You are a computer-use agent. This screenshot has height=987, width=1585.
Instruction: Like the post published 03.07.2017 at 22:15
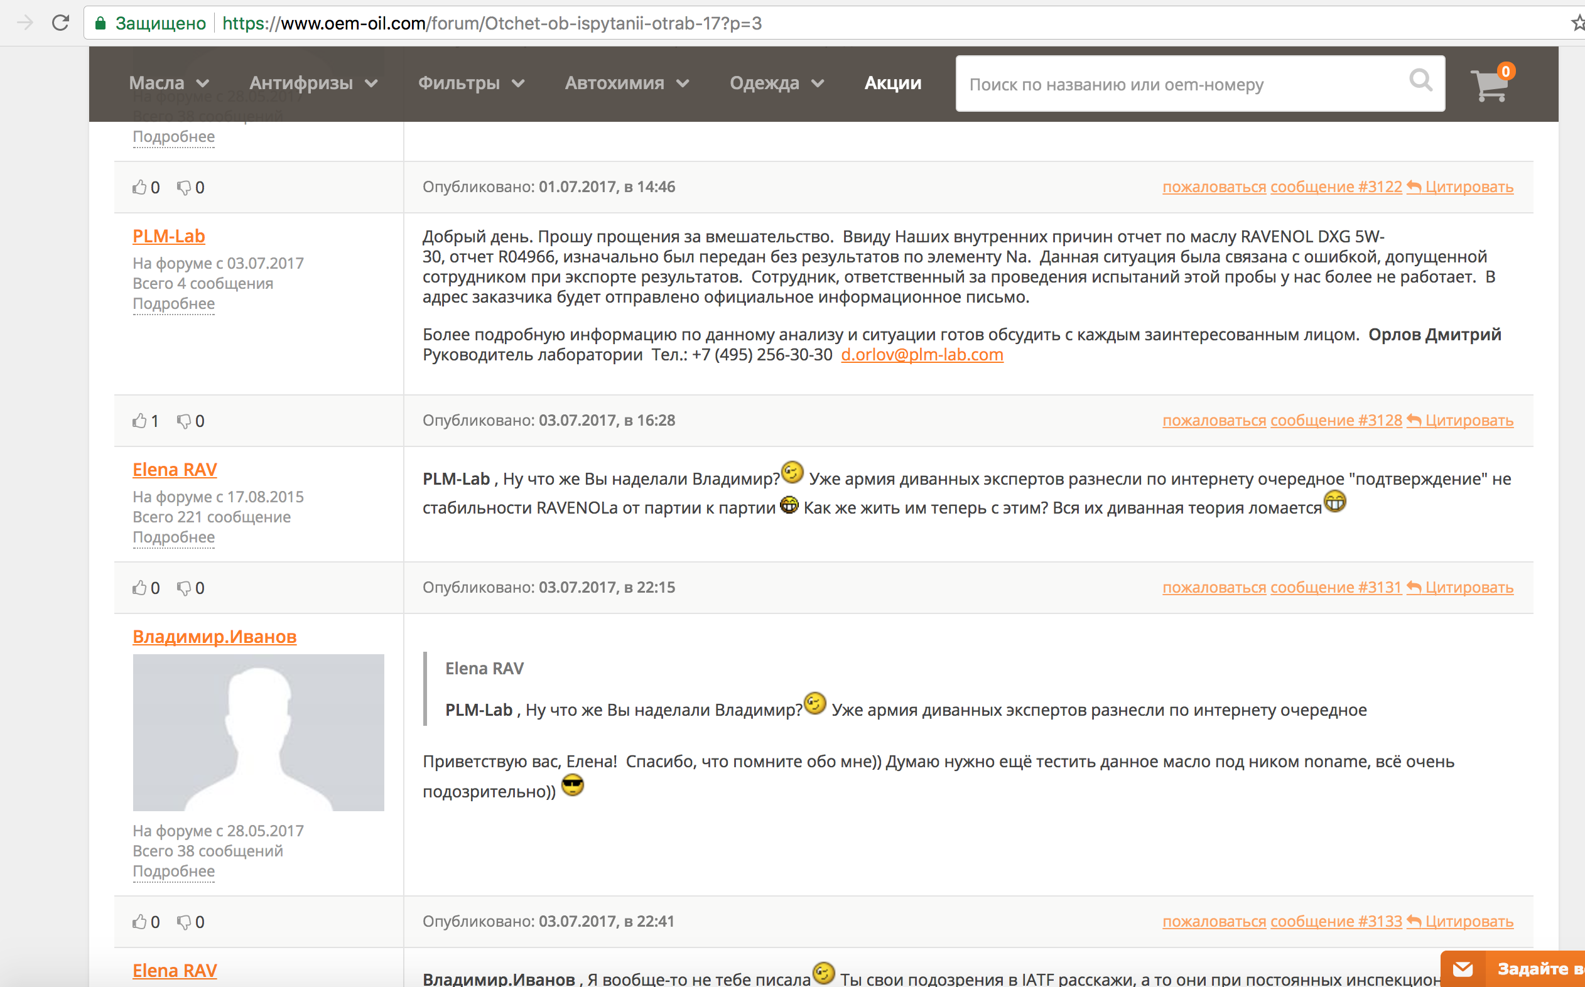coord(139,588)
